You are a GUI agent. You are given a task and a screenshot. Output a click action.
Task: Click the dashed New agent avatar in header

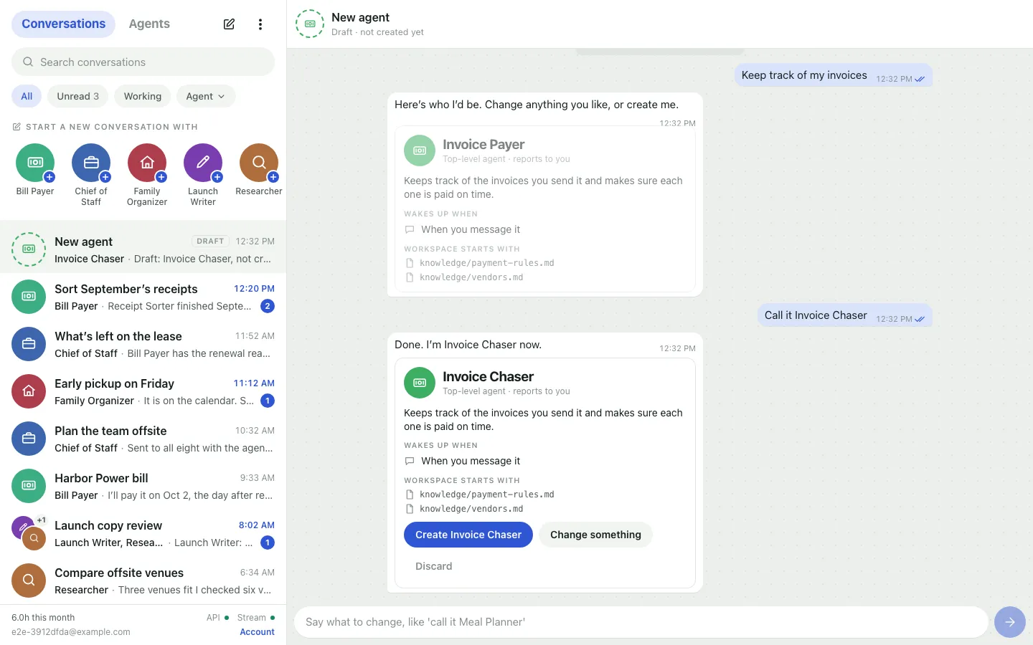click(310, 24)
